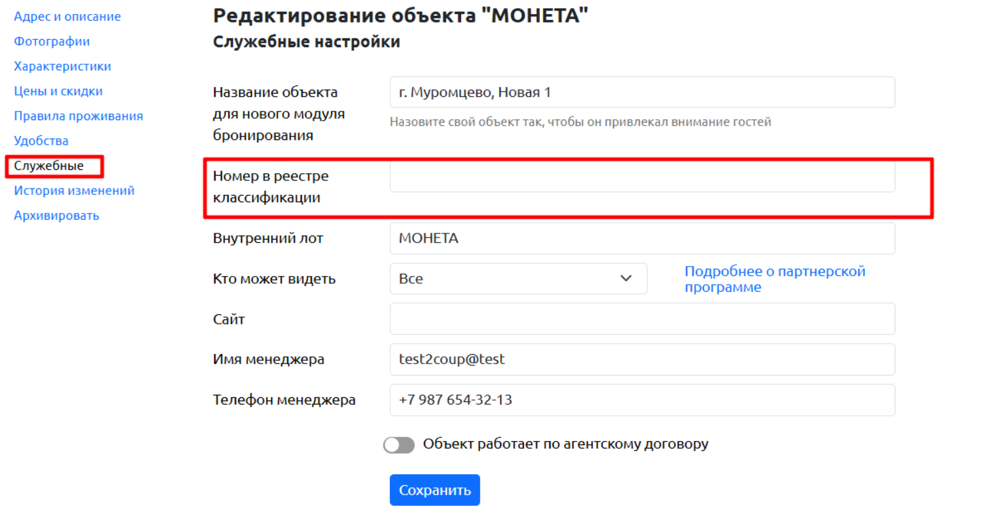Viewport: 993px width, 526px height.
Task: Toggle Объект работает по агентскому договору switch
Action: [399, 444]
